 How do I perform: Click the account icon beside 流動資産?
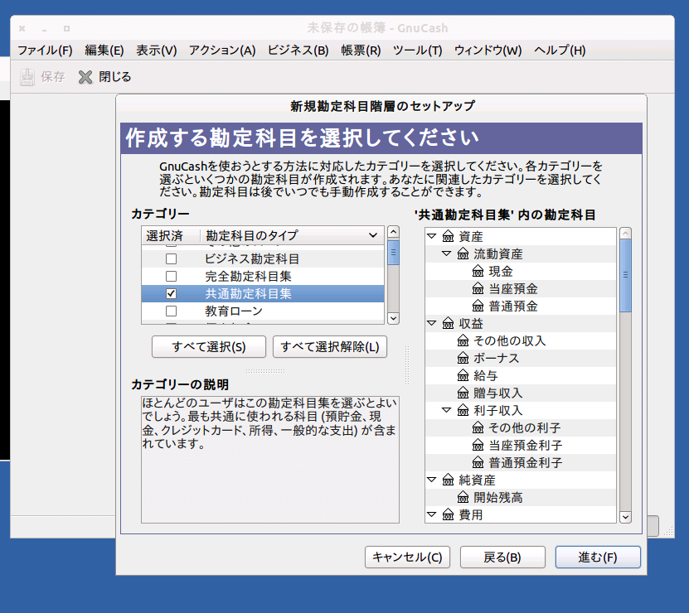(x=463, y=253)
